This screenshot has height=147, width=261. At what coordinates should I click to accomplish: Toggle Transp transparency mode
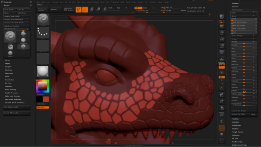(x=221, y=121)
